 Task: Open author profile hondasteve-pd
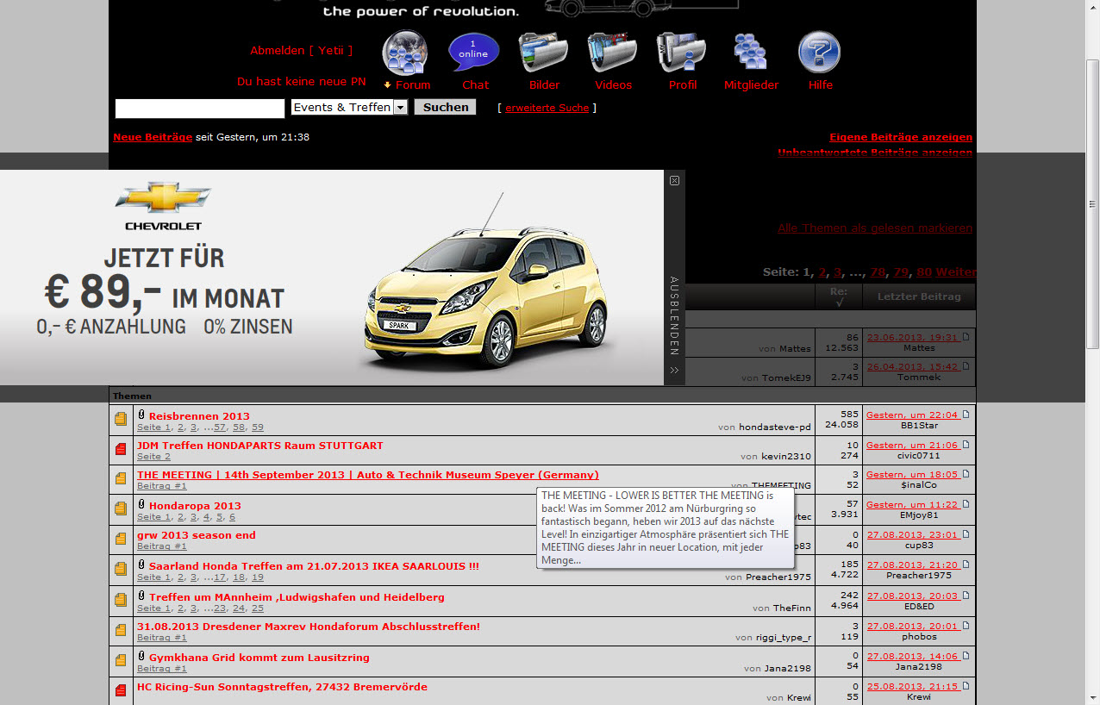pyautogui.click(x=775, y=427)
